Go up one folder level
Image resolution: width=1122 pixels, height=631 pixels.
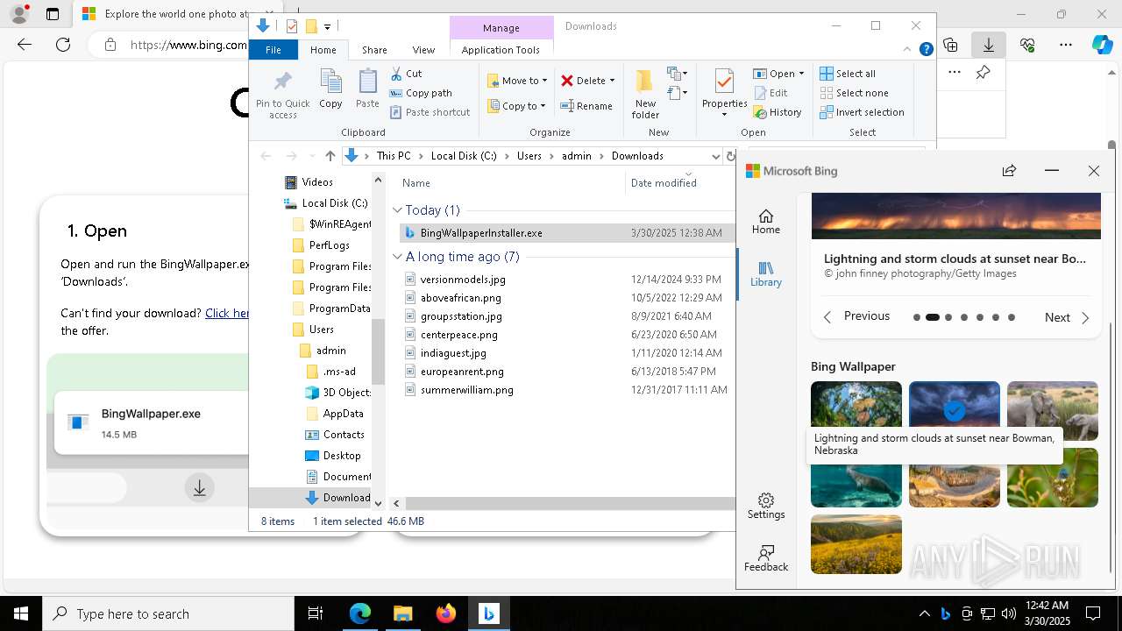[330, 156]
